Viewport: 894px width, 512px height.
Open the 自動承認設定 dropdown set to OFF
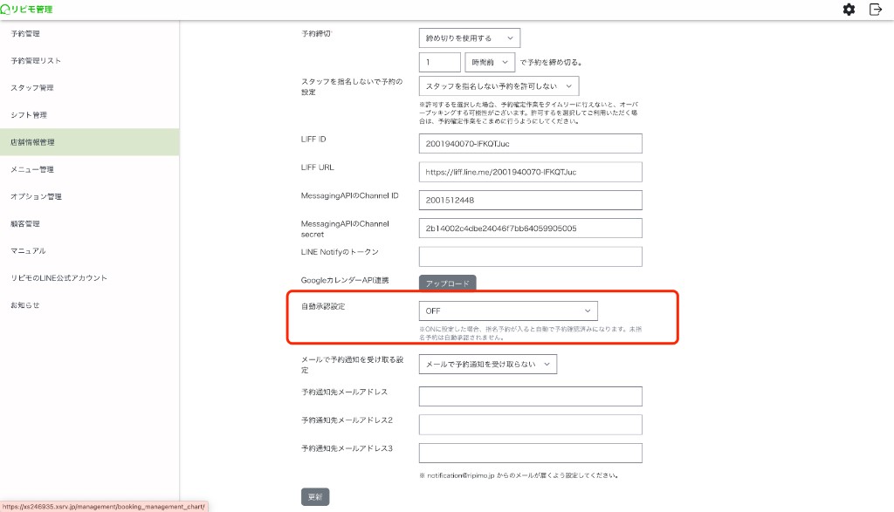506,311
